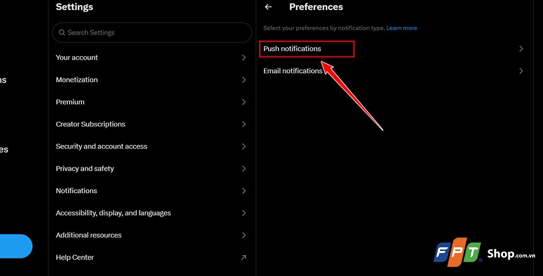Screen dimensions: 543x276
Task: Go to Notifications settings
Action: pos(76,191)
